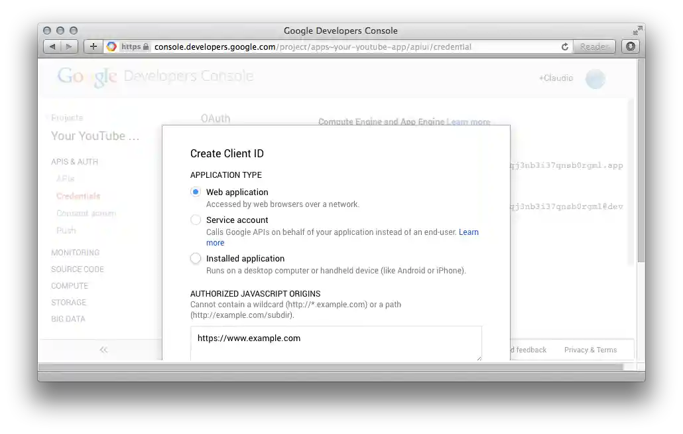Click the Privacy & Terms link

pyautogui.click(x=590, y=350)
